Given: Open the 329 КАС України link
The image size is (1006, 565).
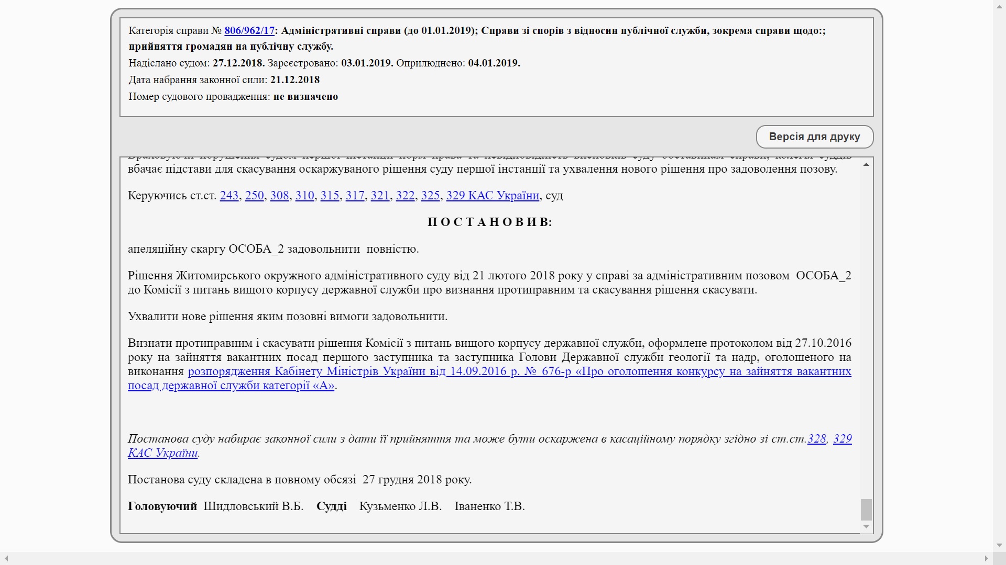Looking at the screenshot, I should click(493, 195).
